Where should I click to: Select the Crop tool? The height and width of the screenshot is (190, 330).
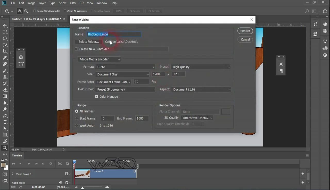coord(5,51)
